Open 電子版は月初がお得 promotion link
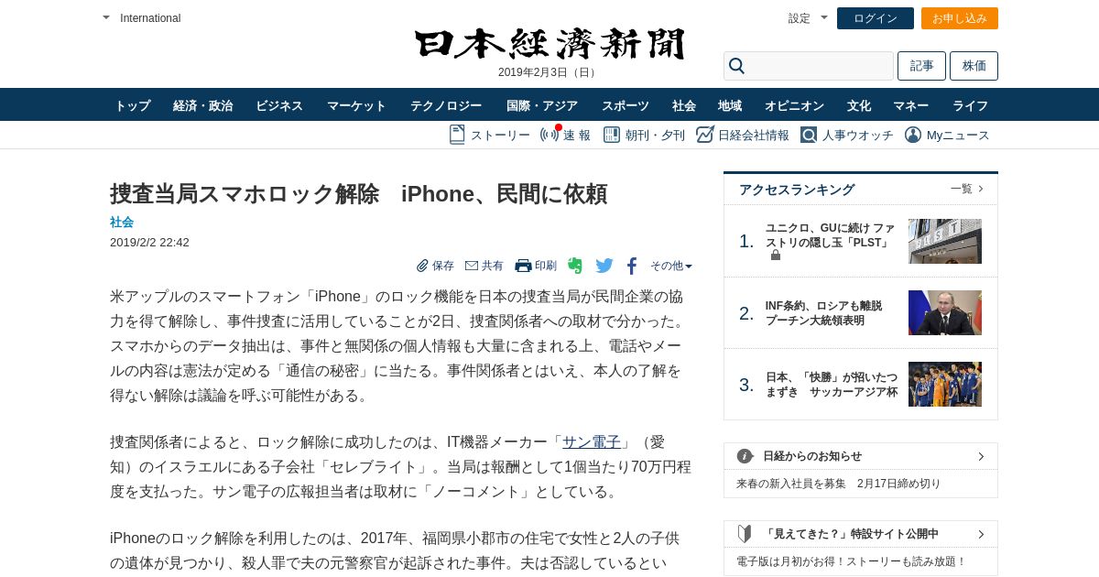The height and width of the screenshot is (577, 1099). point(851,561)
